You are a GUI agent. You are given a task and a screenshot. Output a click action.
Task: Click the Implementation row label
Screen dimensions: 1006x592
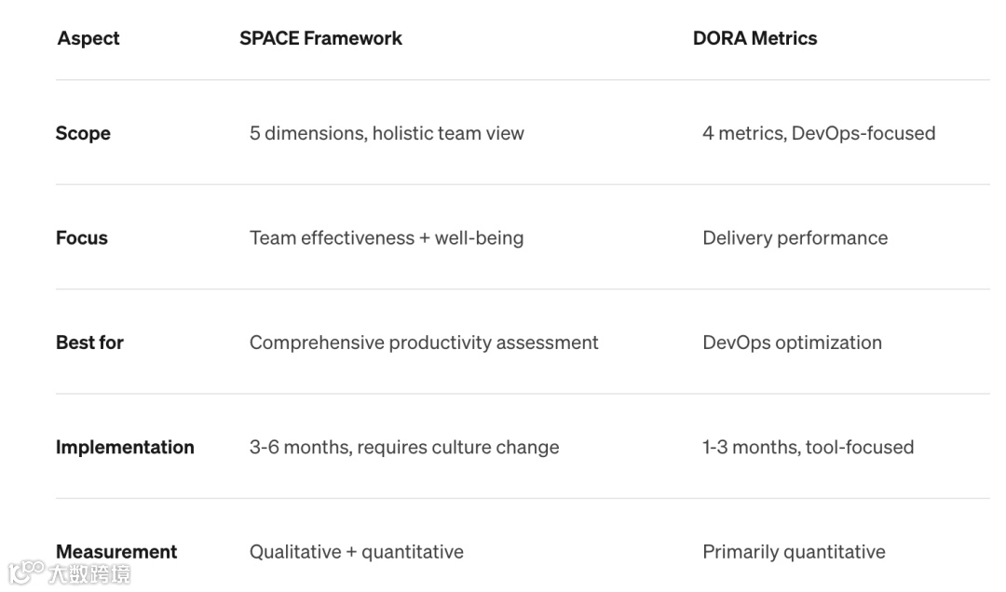coord(125,447)
